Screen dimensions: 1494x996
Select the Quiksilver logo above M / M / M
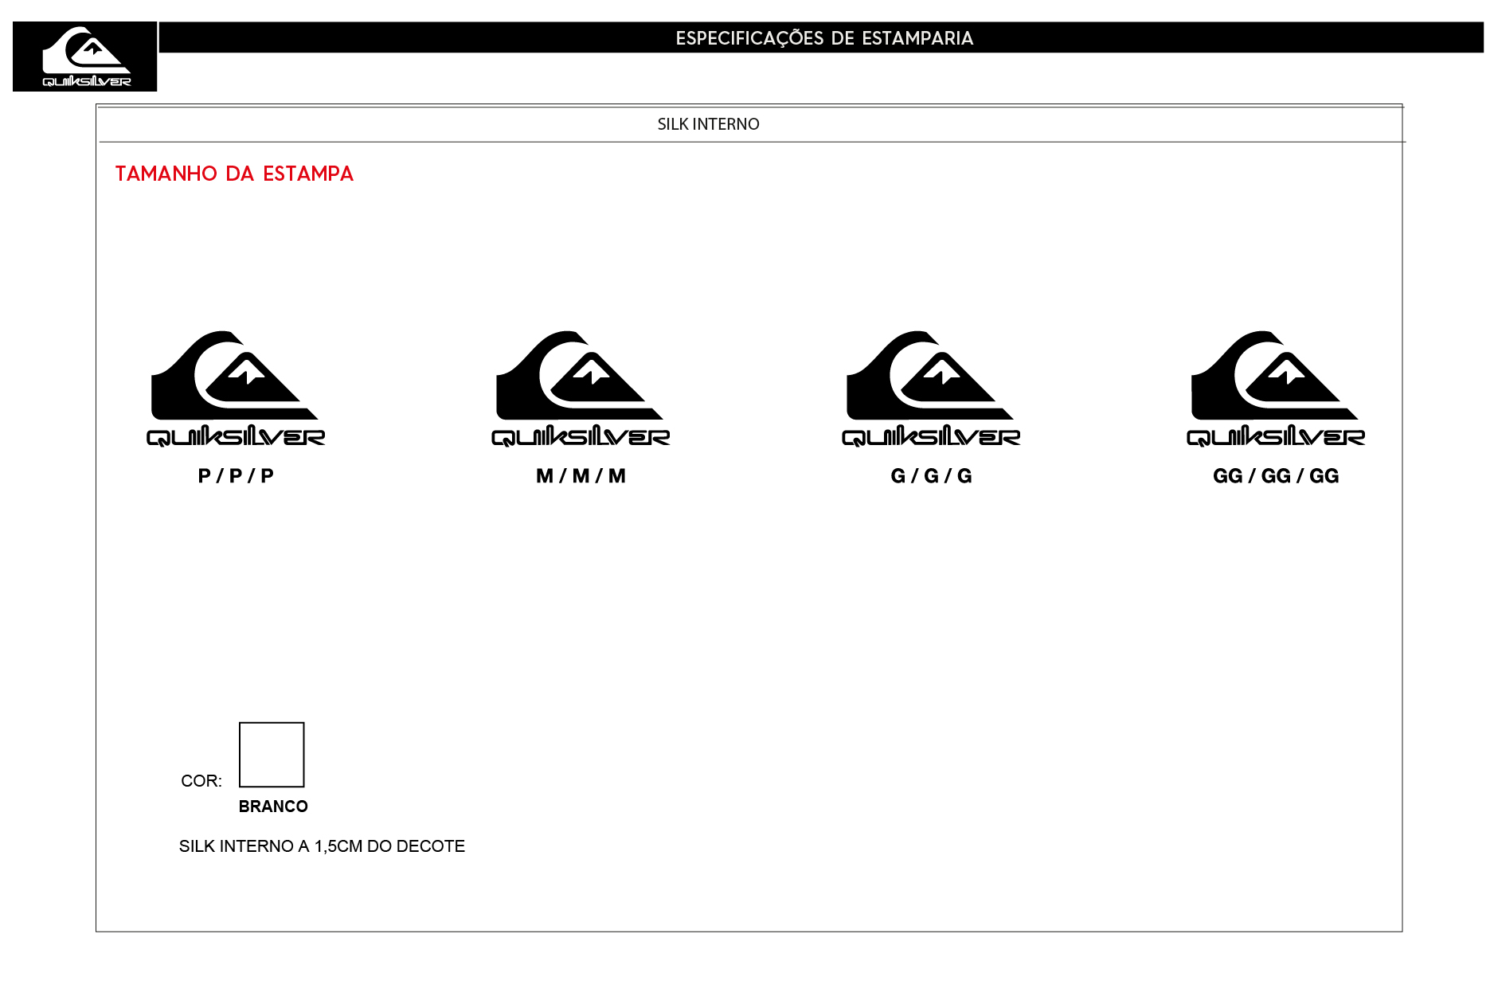click(581, 389)
